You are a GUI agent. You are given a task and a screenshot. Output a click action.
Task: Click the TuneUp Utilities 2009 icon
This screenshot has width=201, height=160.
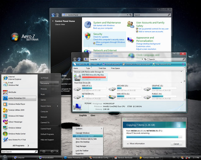(5, 110)
